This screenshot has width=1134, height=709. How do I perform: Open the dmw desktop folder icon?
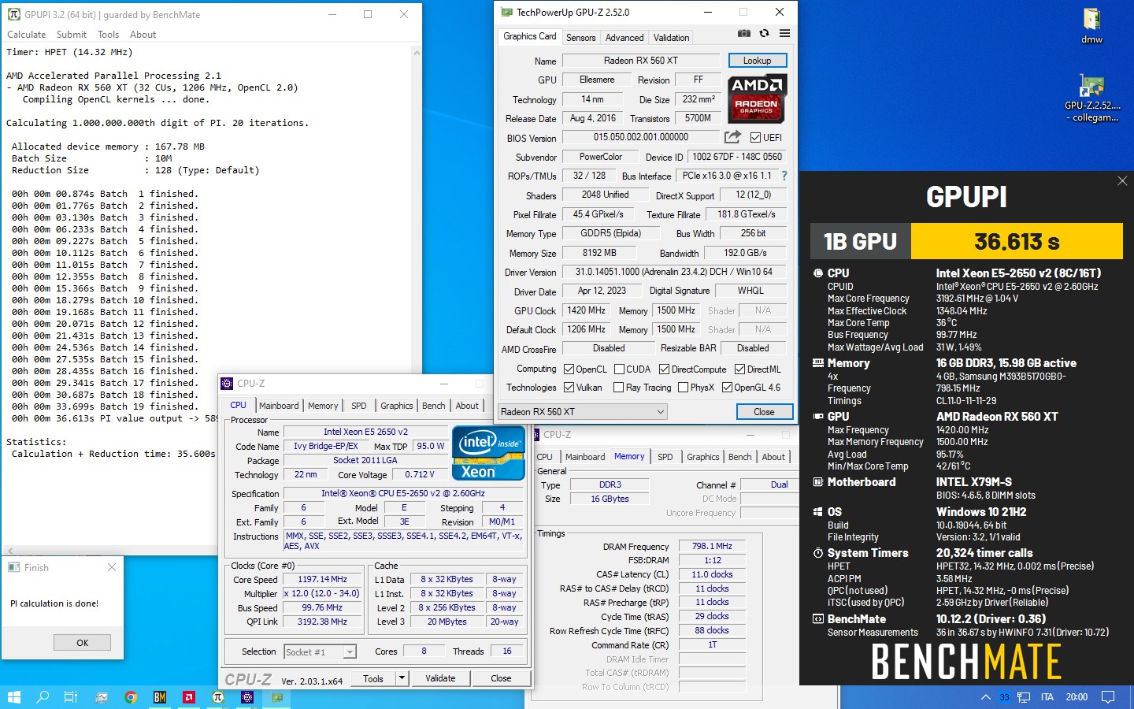(1091, 25)
